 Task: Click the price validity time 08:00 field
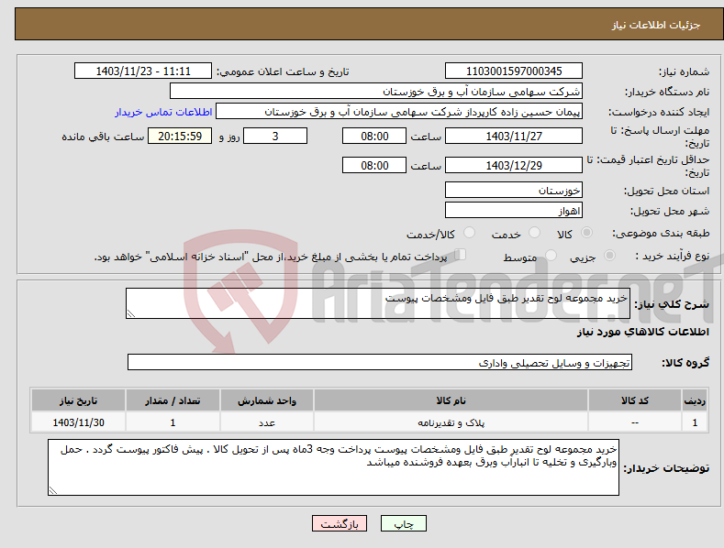coord(374,165)
